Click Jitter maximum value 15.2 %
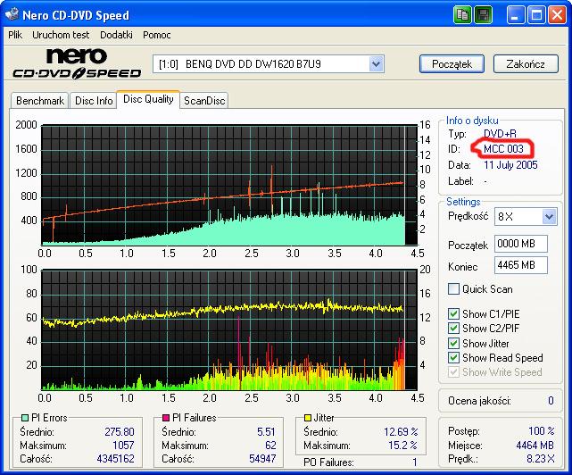 pos(402,446)
